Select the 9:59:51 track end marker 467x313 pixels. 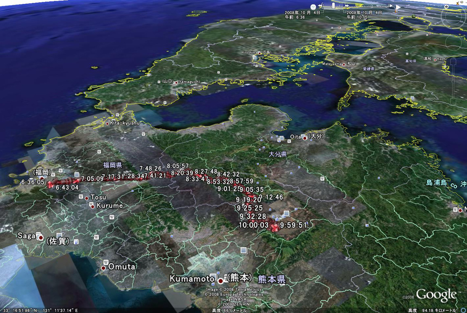point(275,227)
